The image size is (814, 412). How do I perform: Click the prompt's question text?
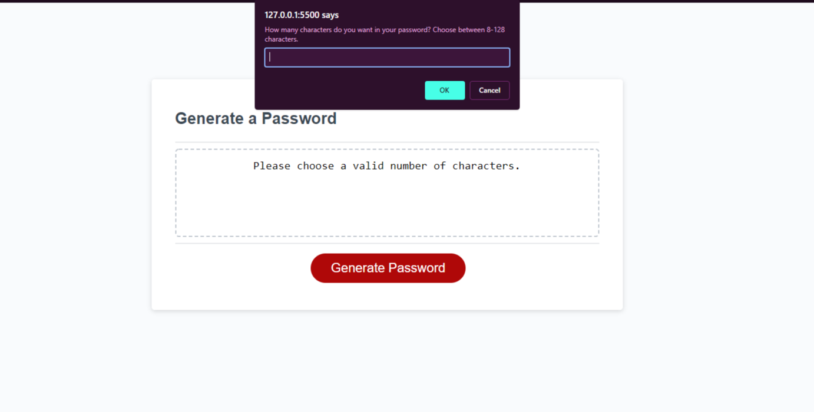point(385,34)
